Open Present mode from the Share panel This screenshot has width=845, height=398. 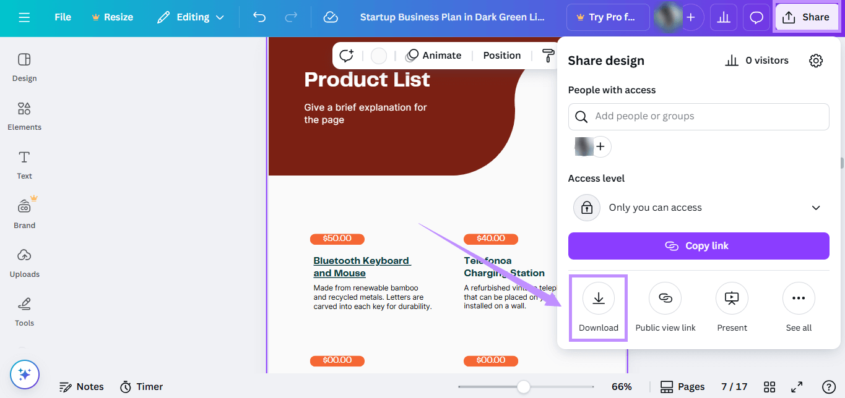[x=732, y=307]
